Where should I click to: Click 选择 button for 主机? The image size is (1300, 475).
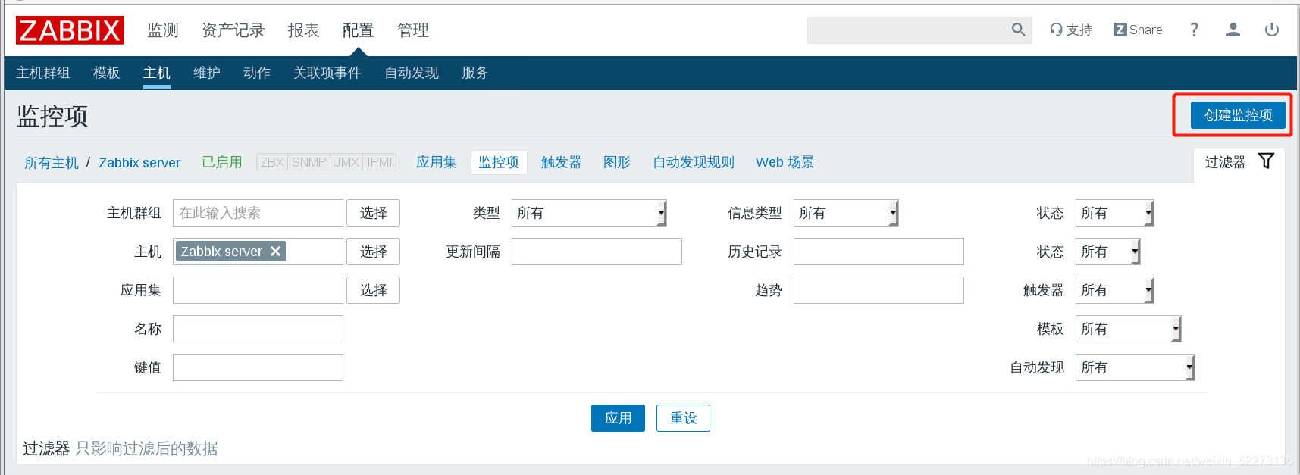click(x=374, y=252)
